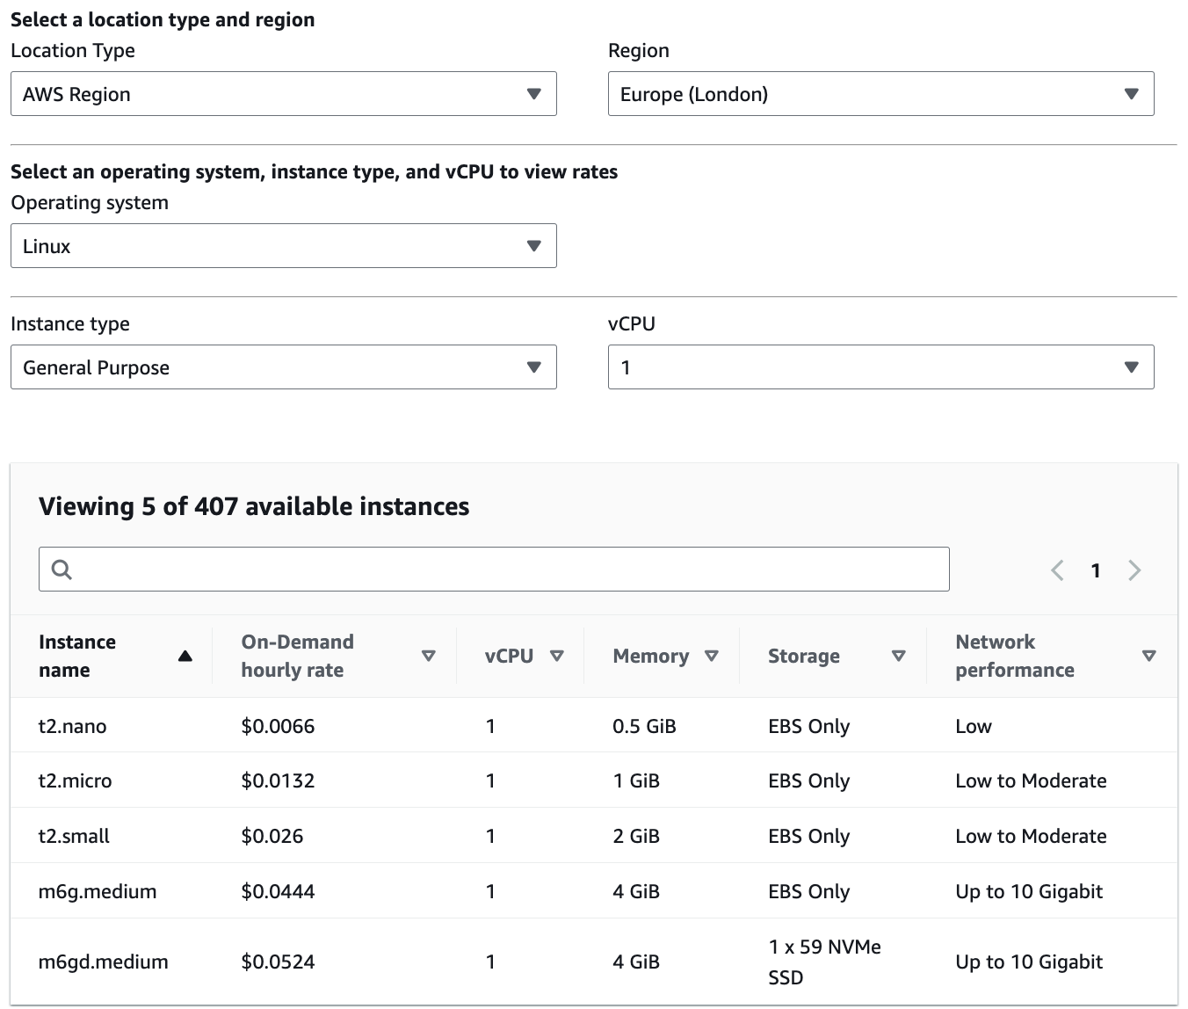Open the Instance type General Purpose dropdown
This screenshot has height=1009, width=1188.
(283, 367)
